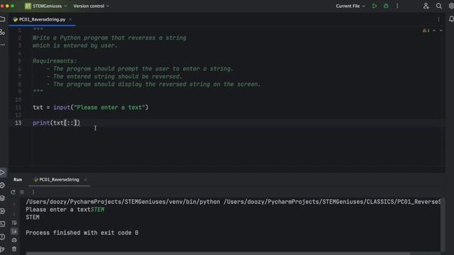Open the Code With Me user icon
Viewport: 454px width, 255px height.
pyautogui.click(x=426, y=6)
